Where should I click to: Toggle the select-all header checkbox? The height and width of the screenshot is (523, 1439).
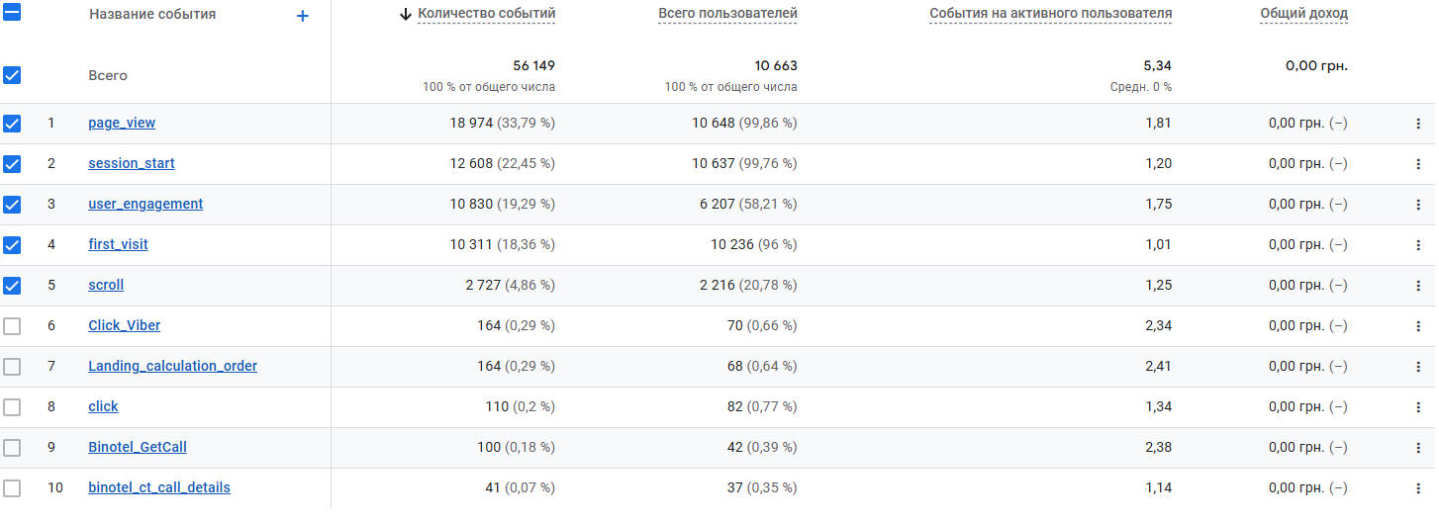tap(12, 14)
